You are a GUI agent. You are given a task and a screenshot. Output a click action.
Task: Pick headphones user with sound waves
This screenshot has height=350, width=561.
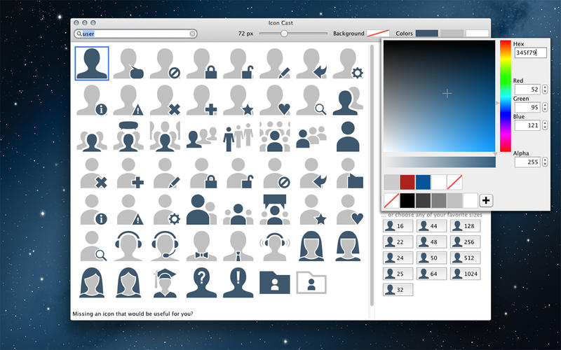pyautogui.click(x=275, y=246)
